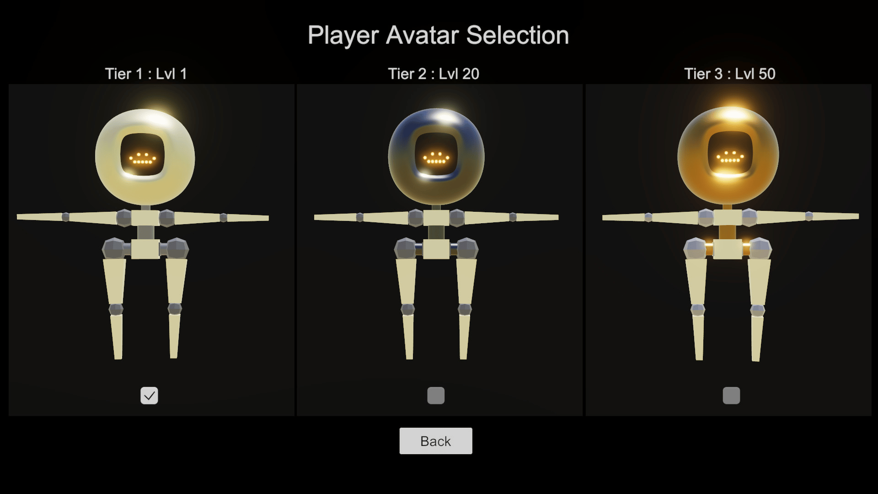Image resolution: width=878 pixels, height=494 pixels.
Task: Select the dark chrome Tier 2 helmet
Action: 436,157
